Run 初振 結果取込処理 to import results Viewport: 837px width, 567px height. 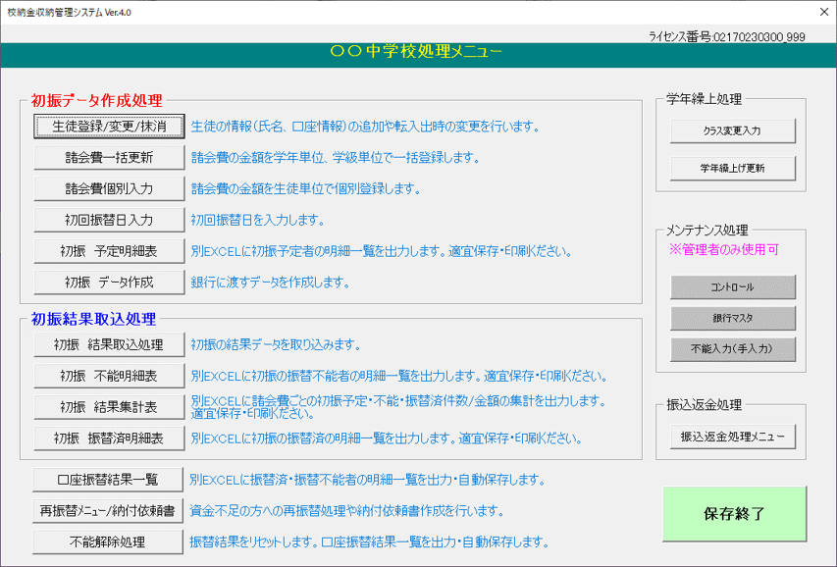point(106,344)
